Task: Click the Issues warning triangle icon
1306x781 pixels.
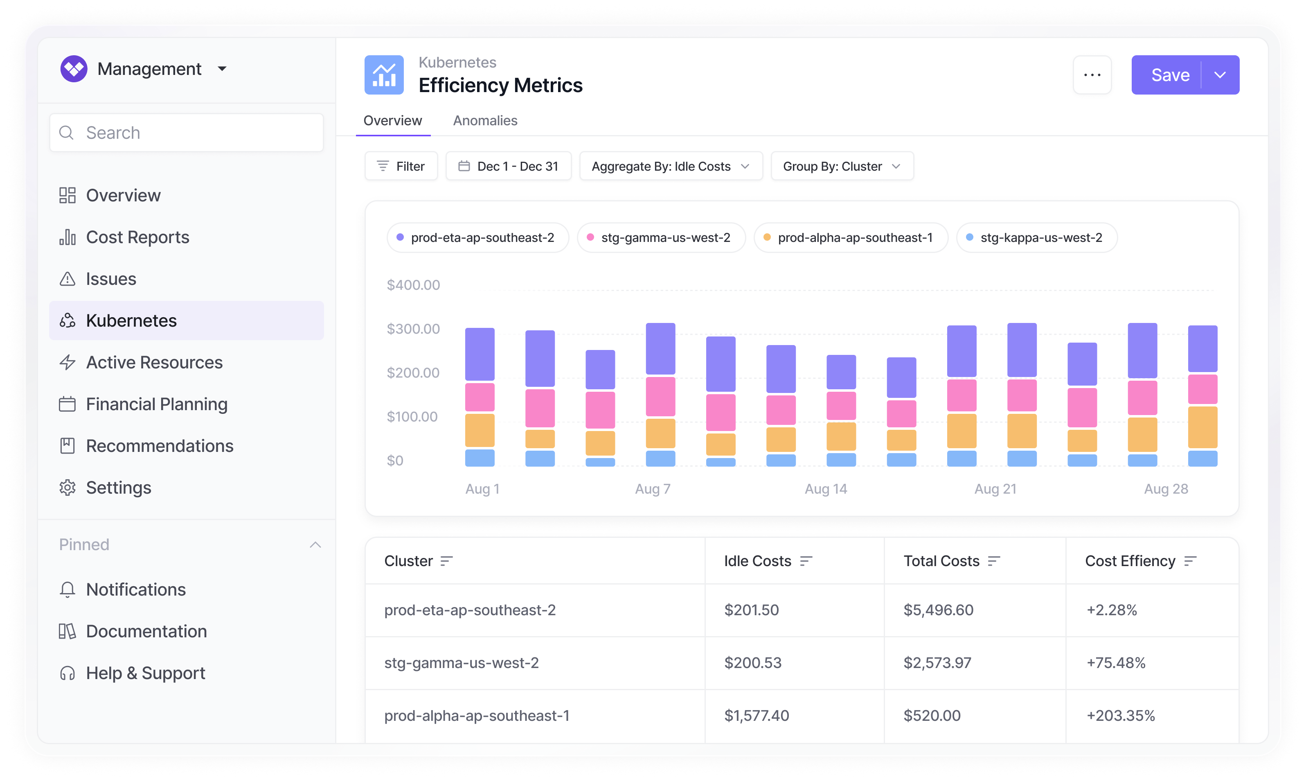Action: point(68,279)
